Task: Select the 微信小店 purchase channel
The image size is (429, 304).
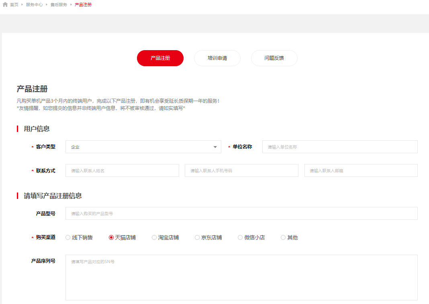Action: tap(240, 237)
